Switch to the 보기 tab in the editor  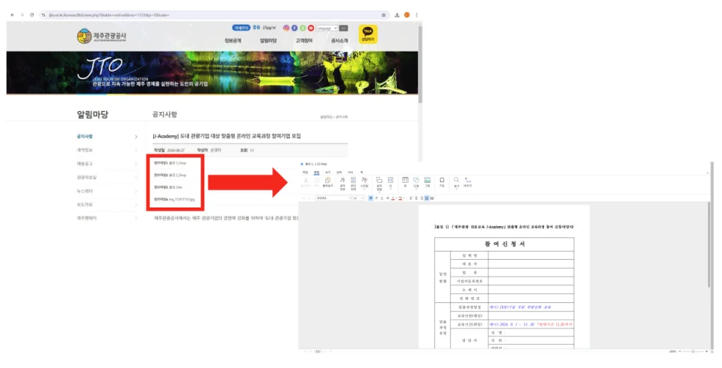point(328,172)
